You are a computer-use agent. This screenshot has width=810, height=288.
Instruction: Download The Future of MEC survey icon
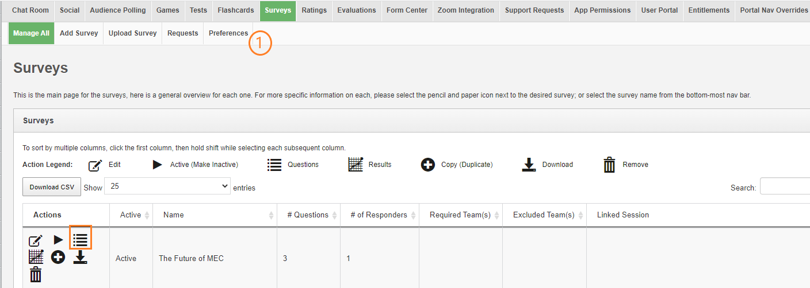(81, 258)
